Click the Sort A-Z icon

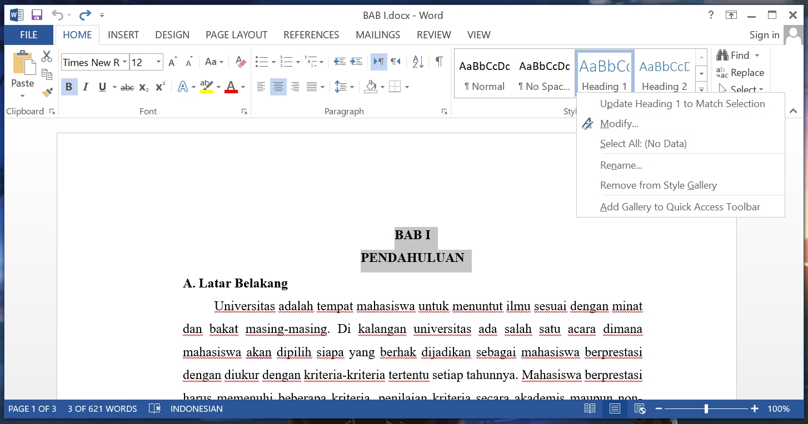pos(418,62)
